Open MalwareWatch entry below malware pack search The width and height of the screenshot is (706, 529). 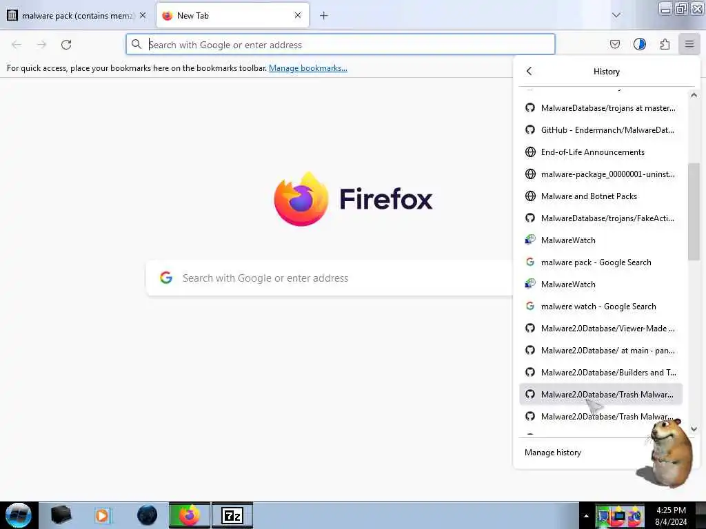(x=601, y=284)
